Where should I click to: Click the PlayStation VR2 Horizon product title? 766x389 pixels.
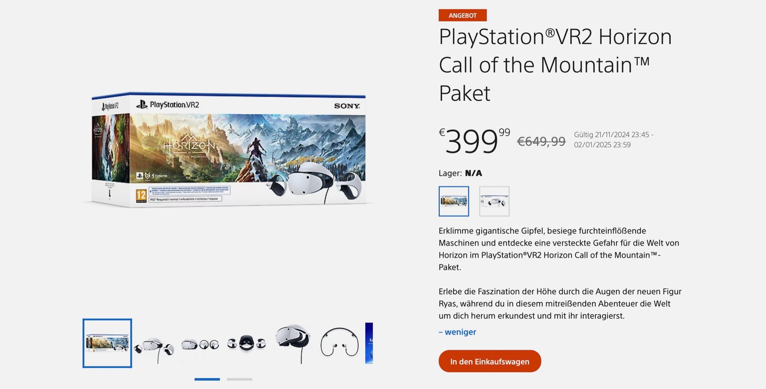coord(555,65)
